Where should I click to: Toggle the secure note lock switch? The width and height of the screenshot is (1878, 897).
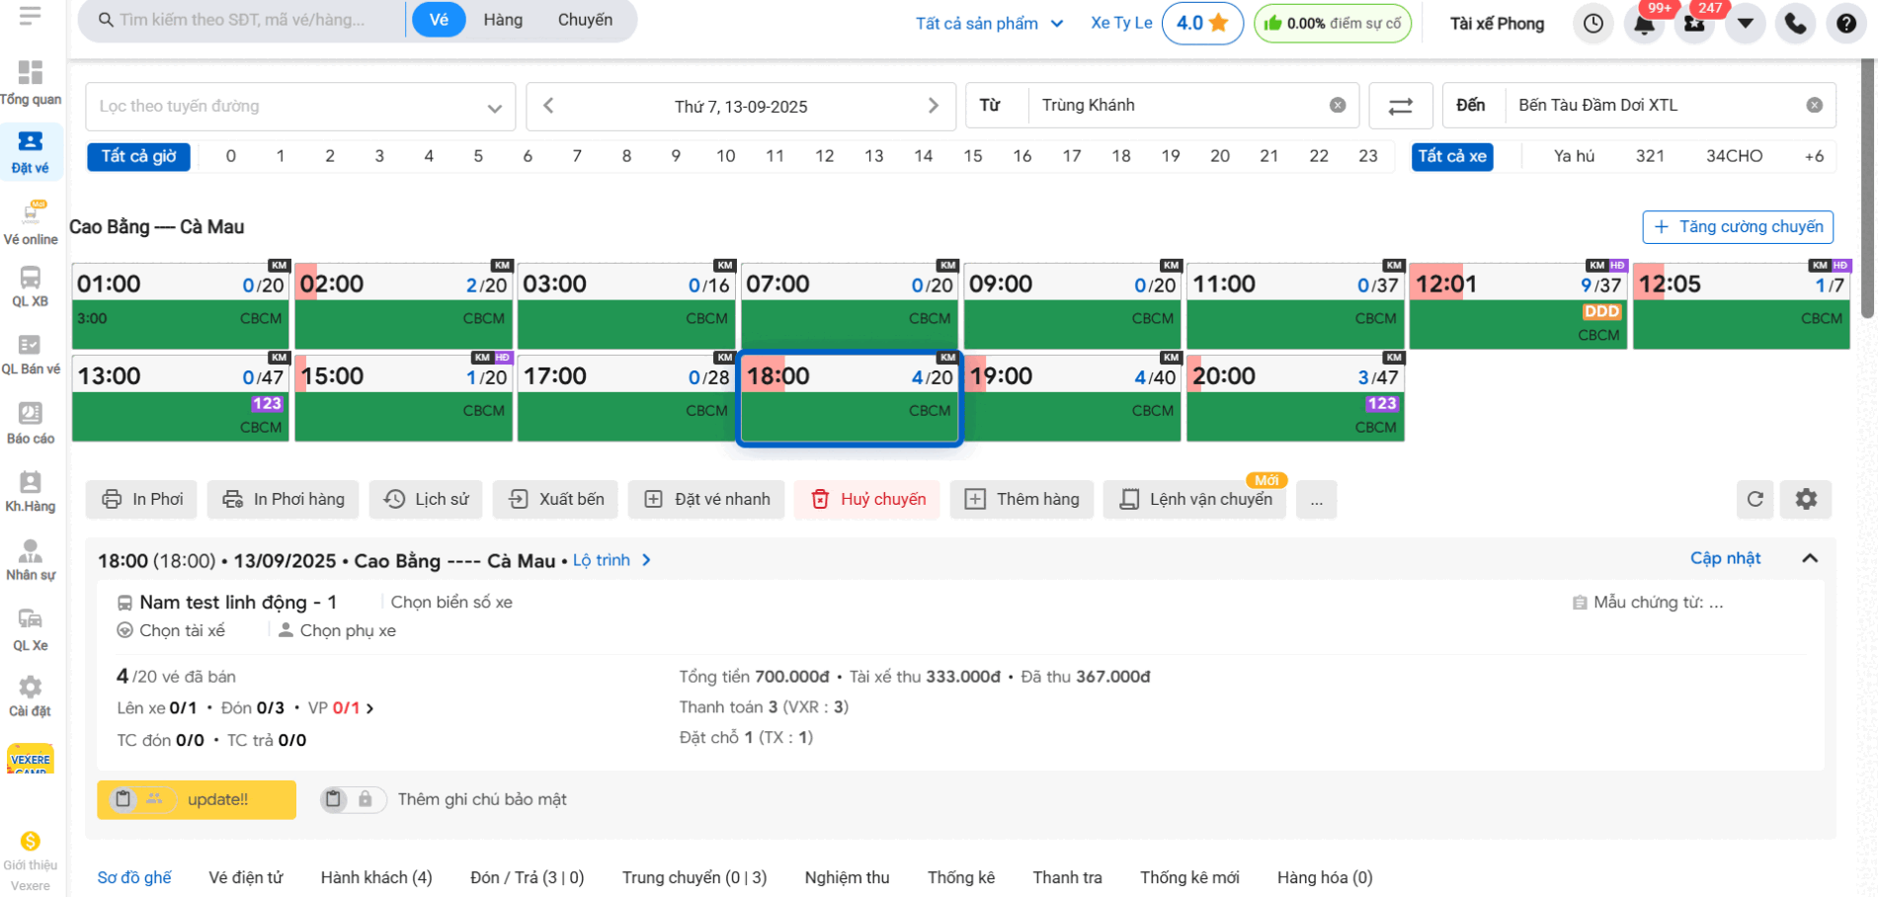click(x=352, y=799)
